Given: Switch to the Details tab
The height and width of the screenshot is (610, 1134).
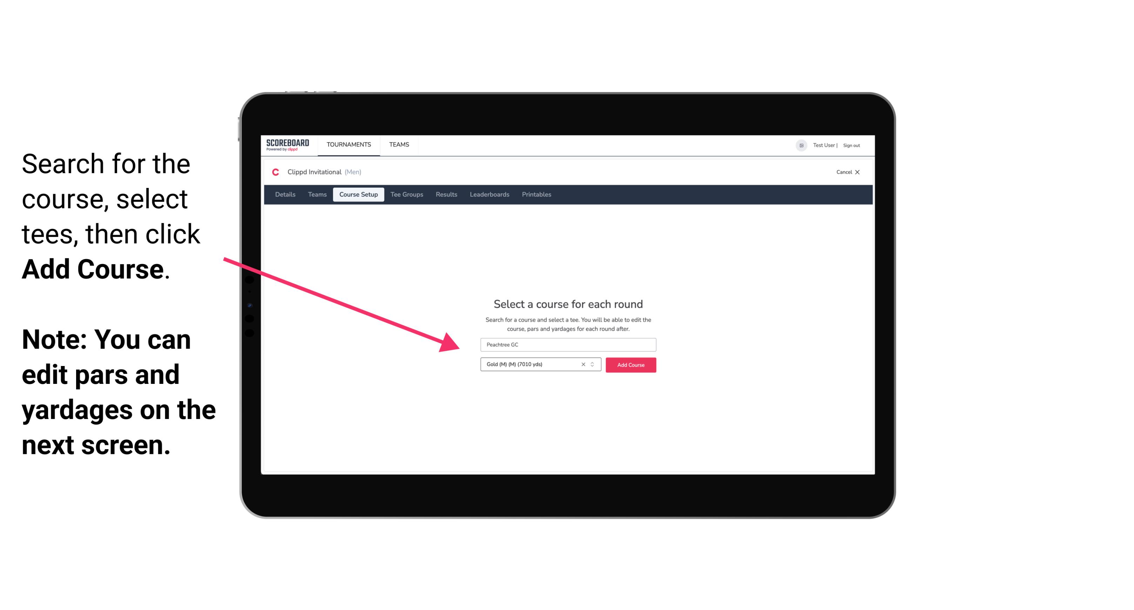Looking at the screenshot, I should (284, 195).
